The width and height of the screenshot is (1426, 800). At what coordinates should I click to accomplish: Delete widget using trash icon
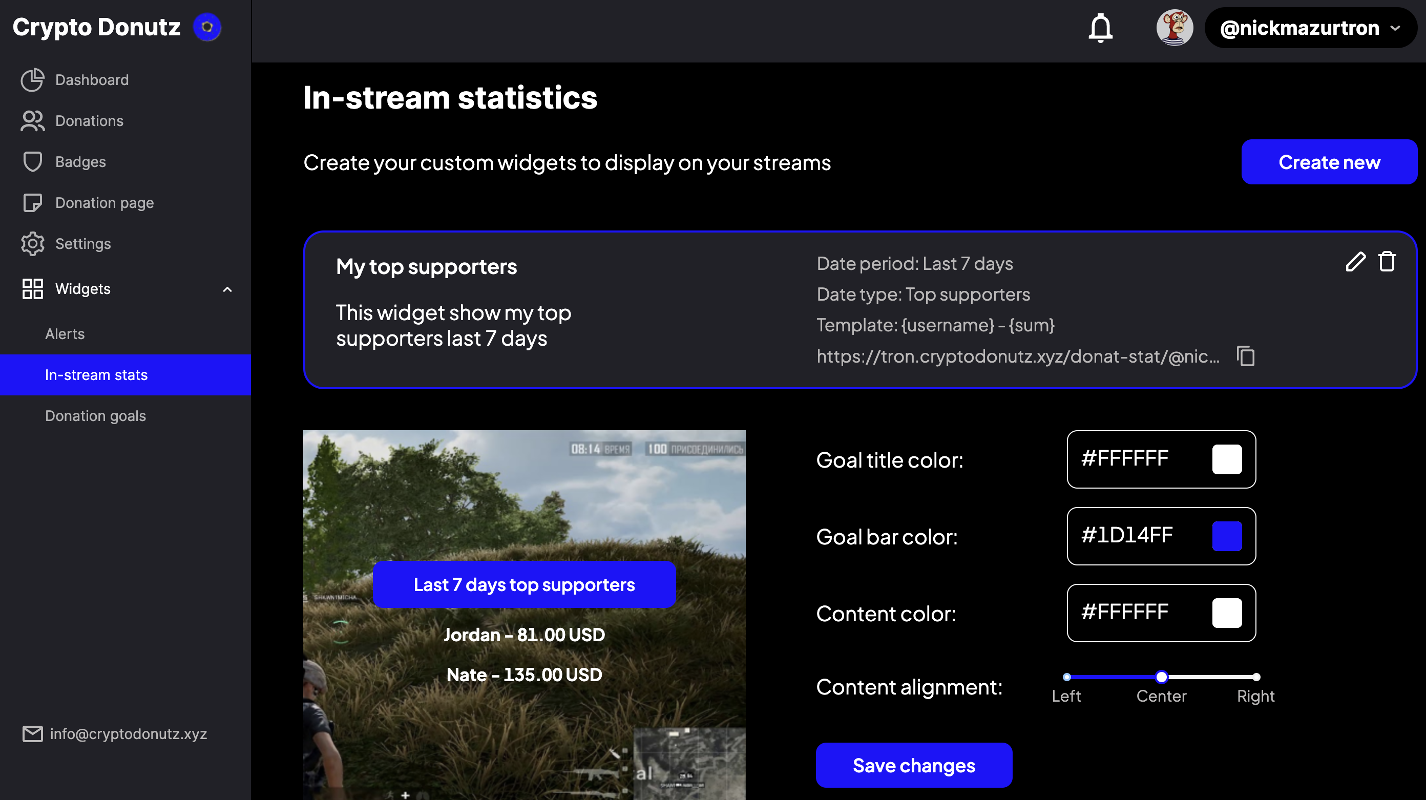tap(1387, 261)
